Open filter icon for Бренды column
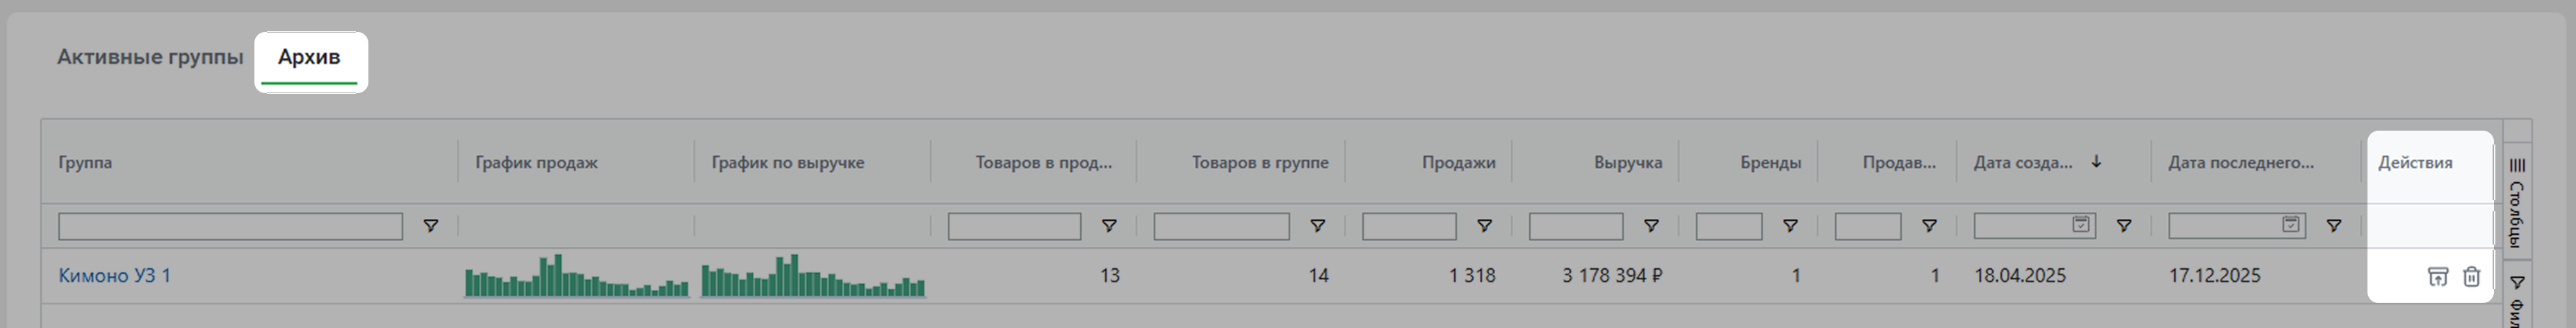The height and width of the screenshot is (328, 2576). (1790, 227)
